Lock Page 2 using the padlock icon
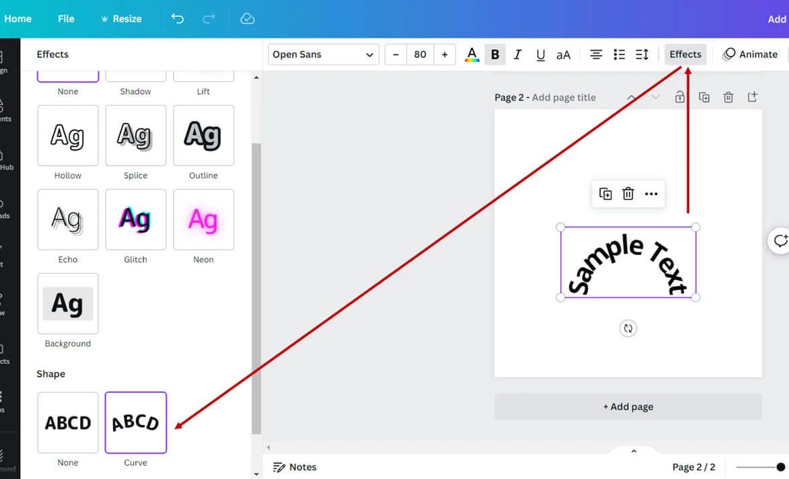This screenshot has height=479, width=789. (680, 97)
